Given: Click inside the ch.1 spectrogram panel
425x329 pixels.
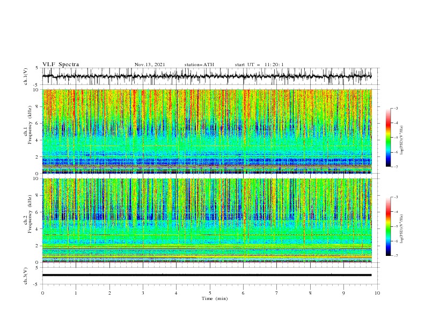Looking at the screenshot, I should 207,131.
